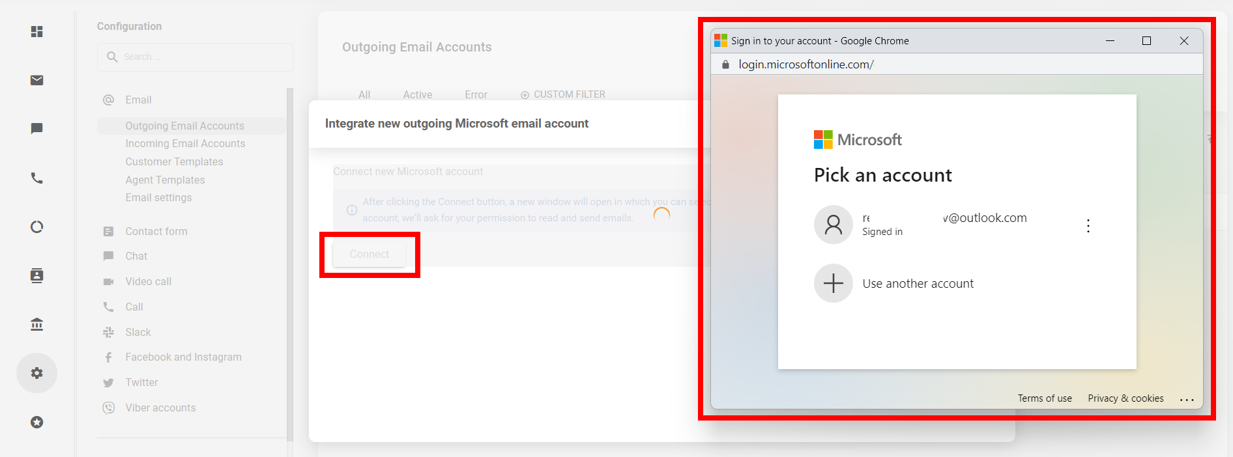The width and height of the screenshot is (1233, 457).
Task: Open Terms of use link
Action: pos(1045,398)
